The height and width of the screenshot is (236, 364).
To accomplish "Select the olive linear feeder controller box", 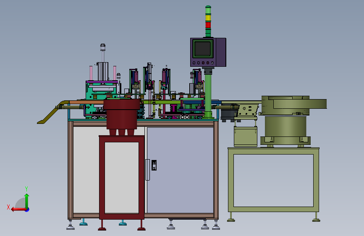I will pos(245,136).
